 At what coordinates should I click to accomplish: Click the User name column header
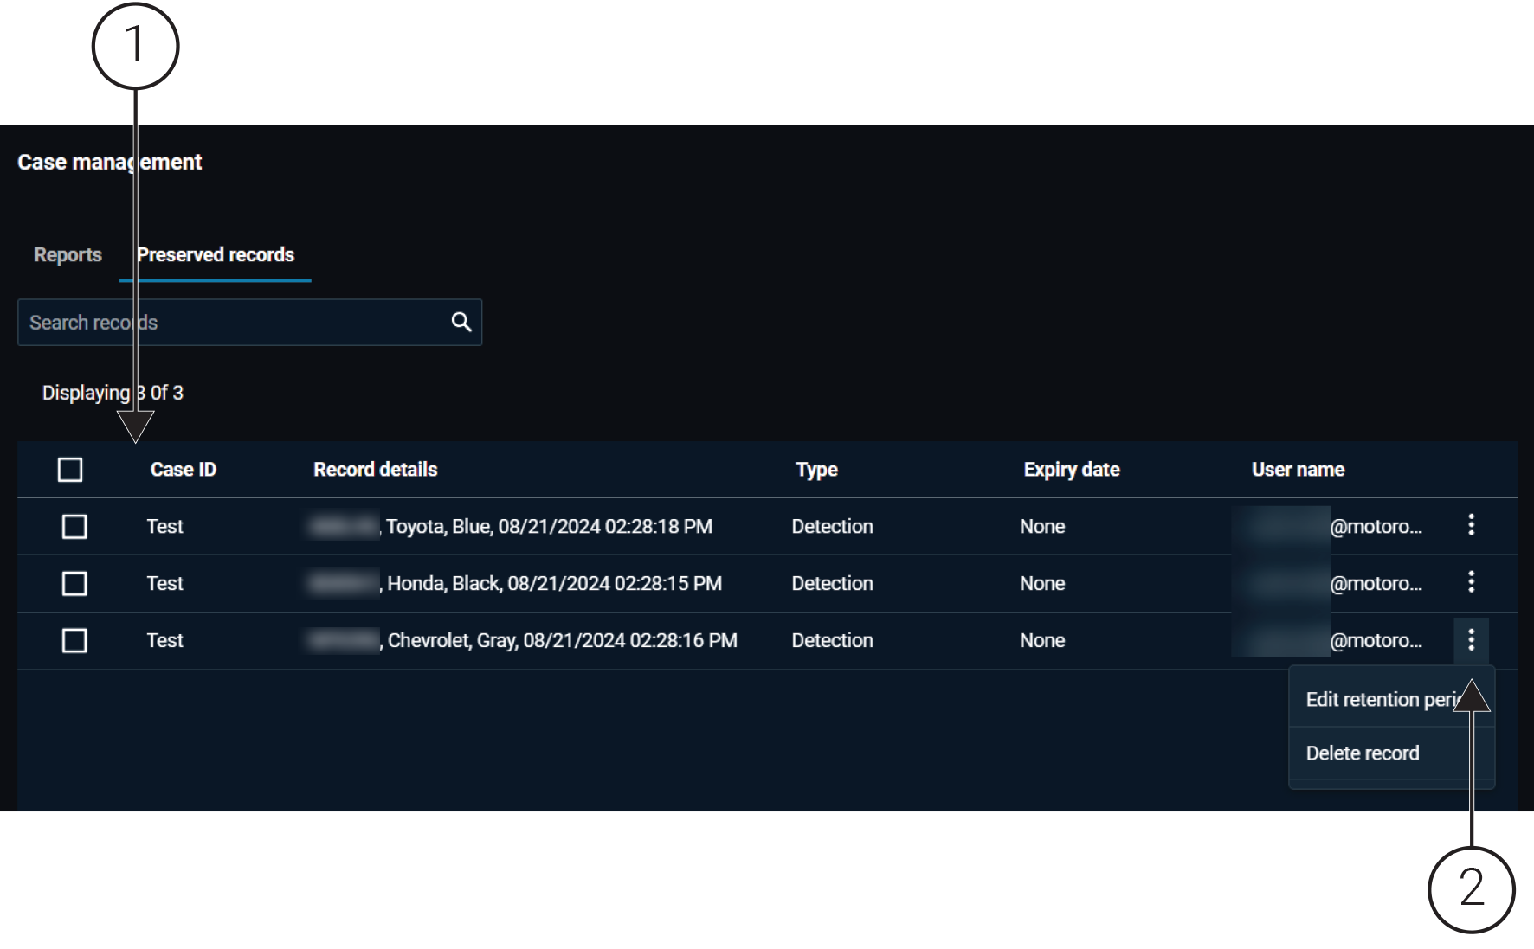coord(1298,469)
